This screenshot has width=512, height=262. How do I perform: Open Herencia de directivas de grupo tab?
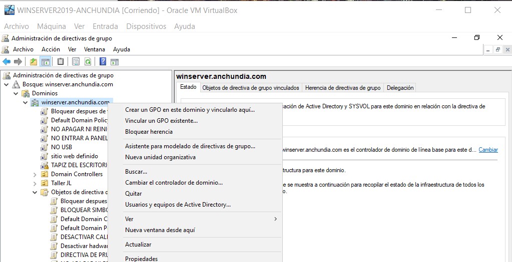343,88
